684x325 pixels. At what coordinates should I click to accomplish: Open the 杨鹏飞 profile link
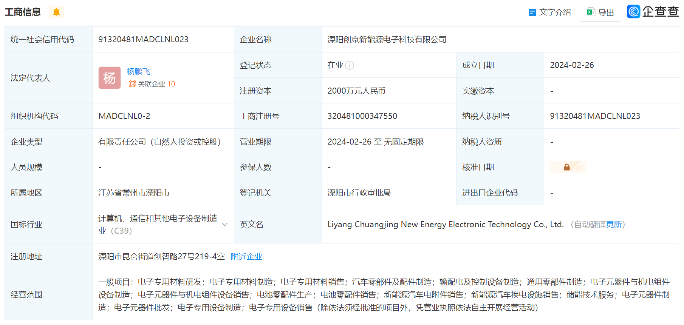click(138, 72)
